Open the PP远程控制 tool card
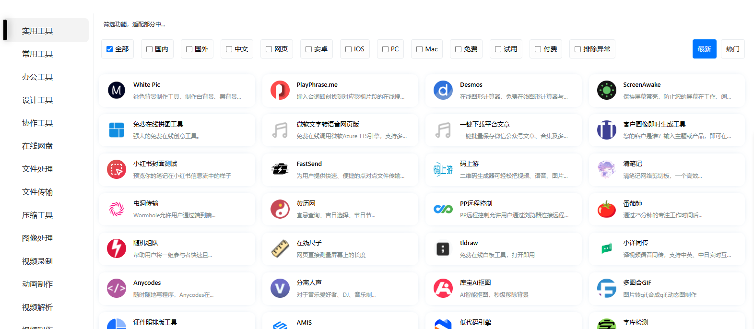754x329 pixels. click(503, 209)
